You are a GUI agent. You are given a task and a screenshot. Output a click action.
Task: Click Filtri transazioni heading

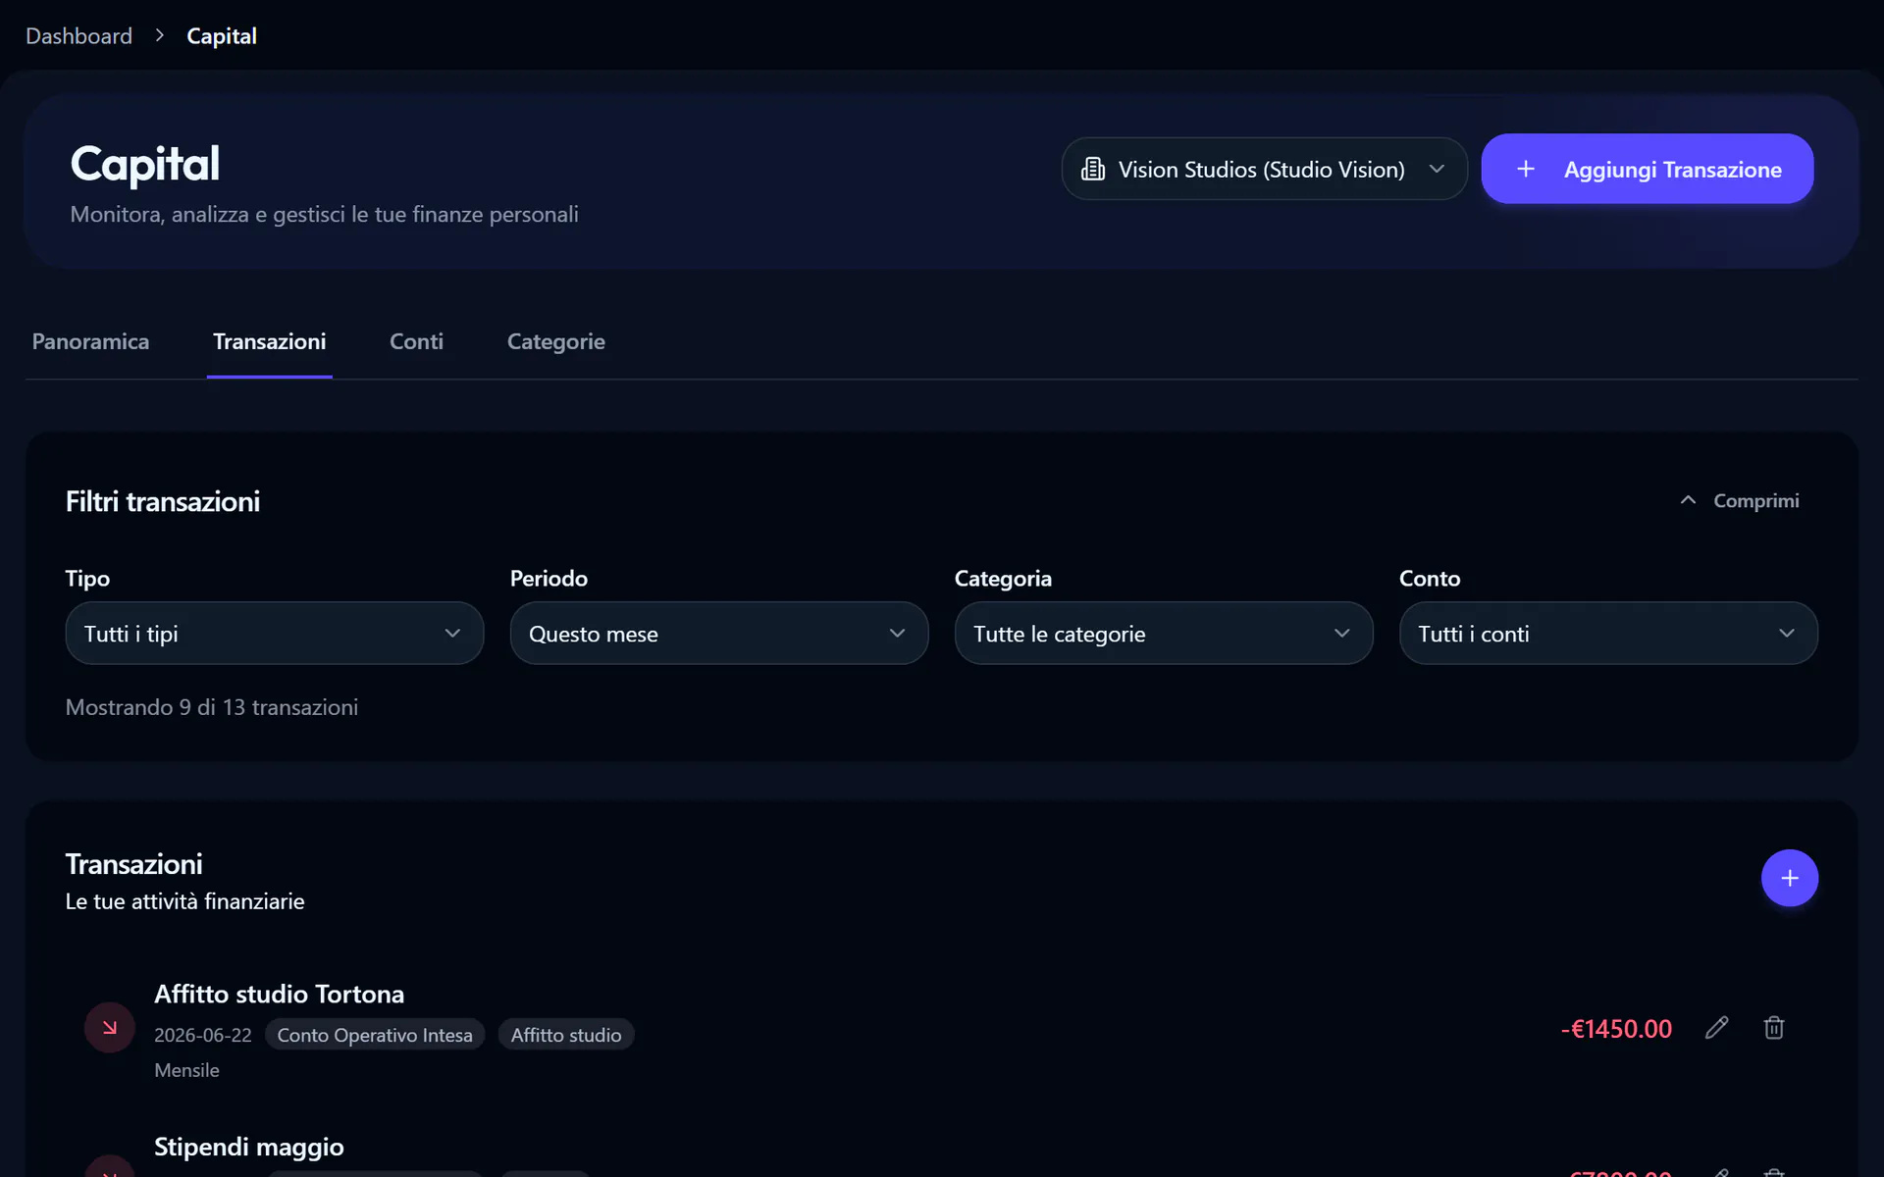click(x=162, y=501)
